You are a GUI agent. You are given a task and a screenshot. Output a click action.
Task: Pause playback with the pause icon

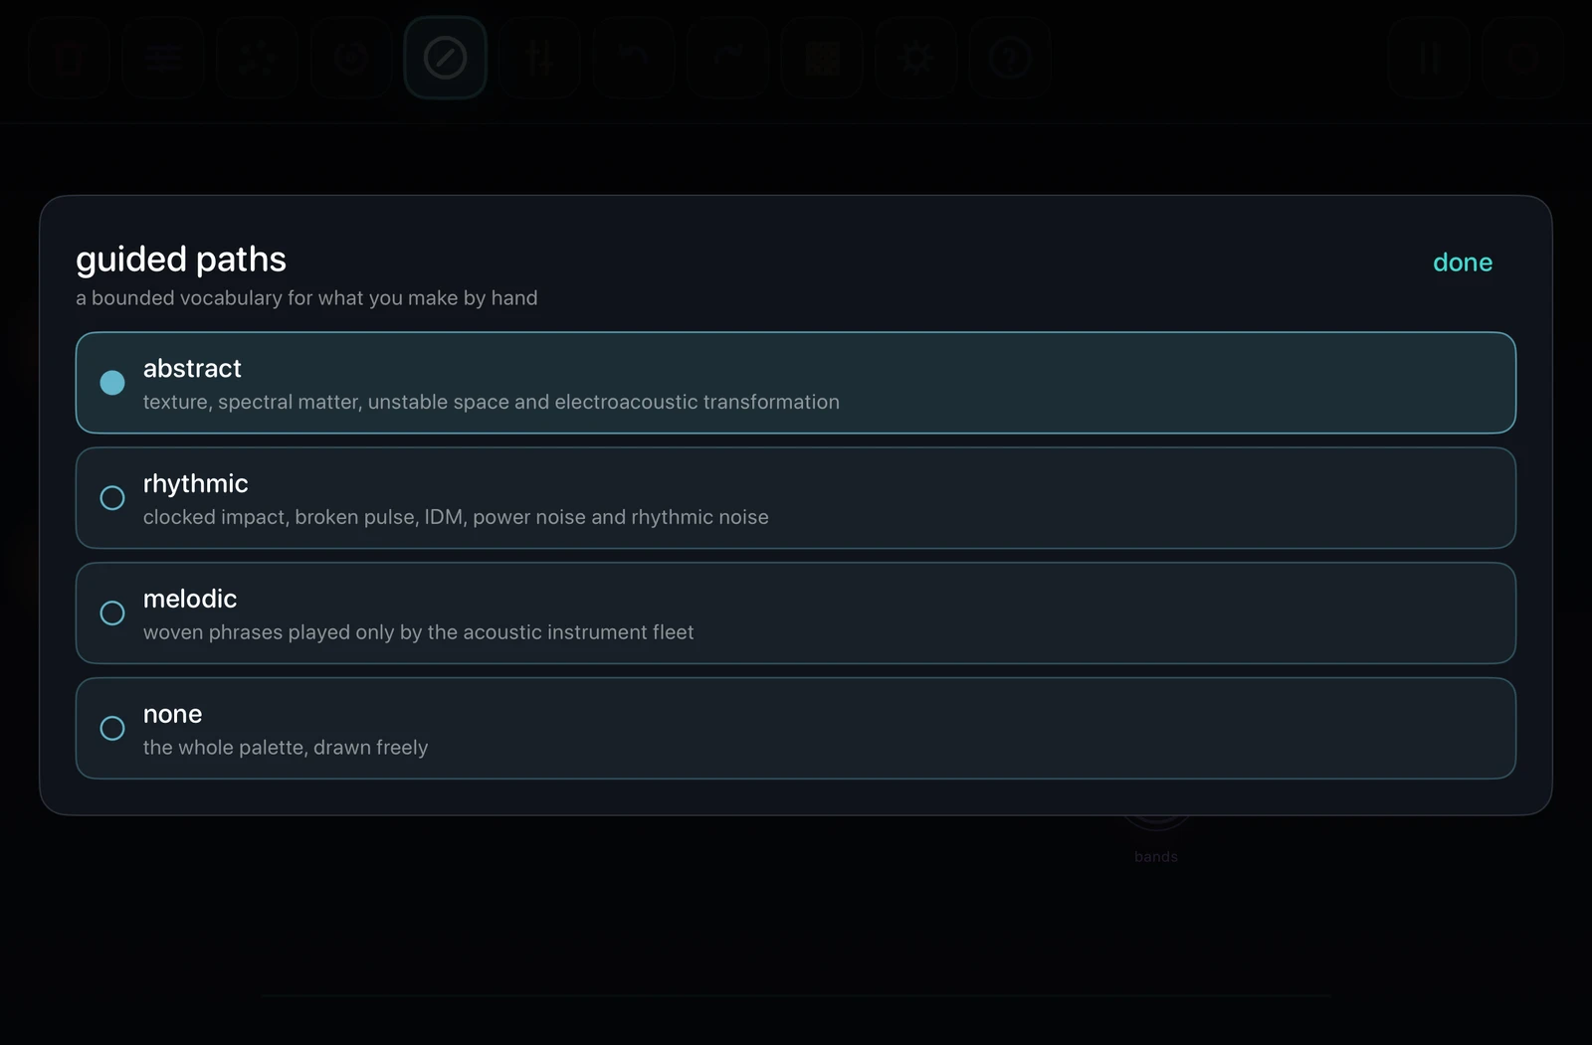pyautogui.click(x=1429, y=58)
